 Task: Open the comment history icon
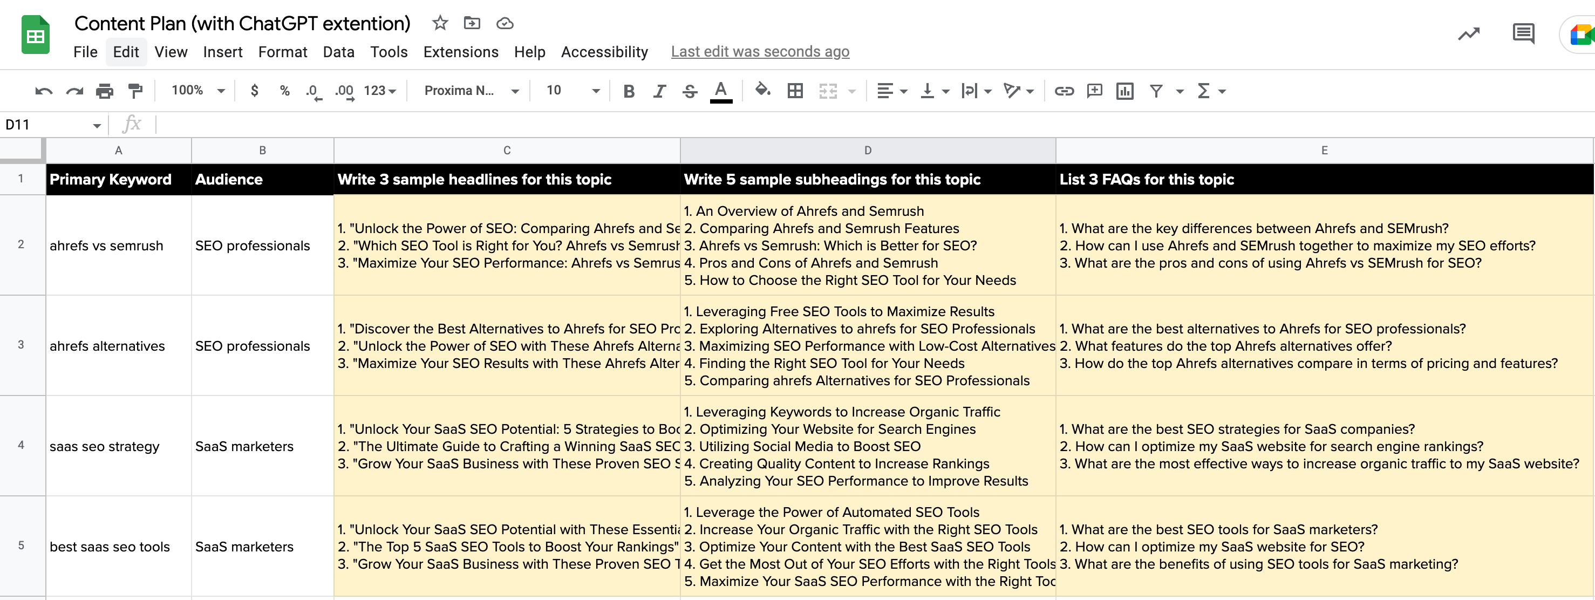pos(1523,33)
